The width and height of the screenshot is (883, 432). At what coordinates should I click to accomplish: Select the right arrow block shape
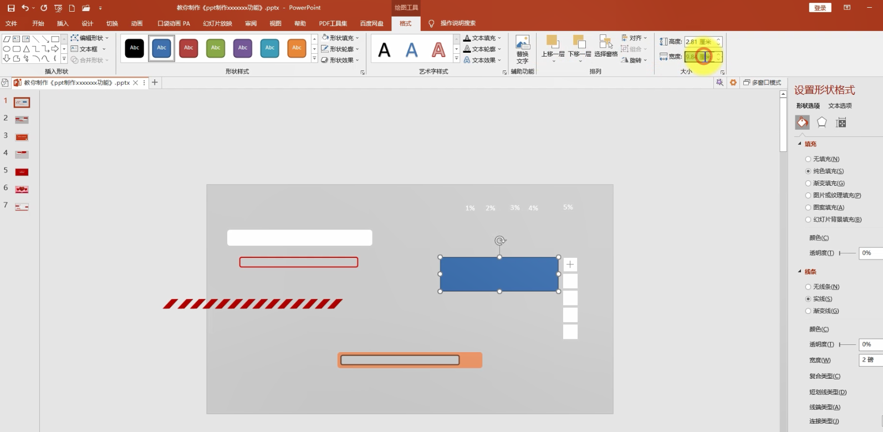pos(55,49)
